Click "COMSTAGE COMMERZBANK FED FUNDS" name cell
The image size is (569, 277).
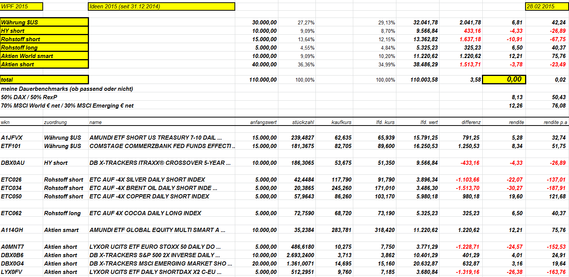(x=162, y=146)
